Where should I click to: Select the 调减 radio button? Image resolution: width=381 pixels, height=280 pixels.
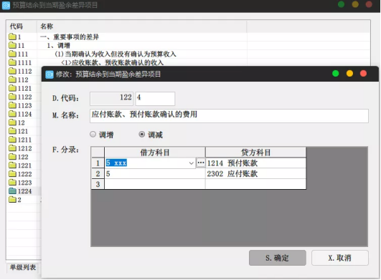point(141,134)
